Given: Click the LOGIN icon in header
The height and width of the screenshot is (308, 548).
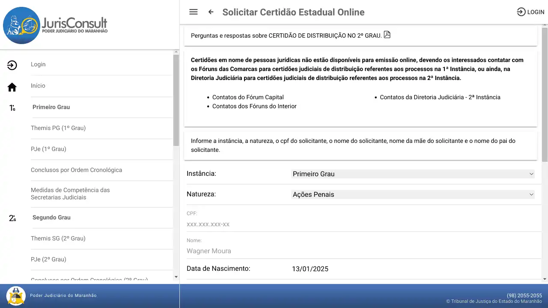Looking at the screenshot, I should coord(521,12).
